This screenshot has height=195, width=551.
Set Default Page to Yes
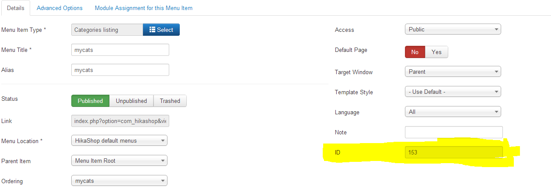pos(436,52)
